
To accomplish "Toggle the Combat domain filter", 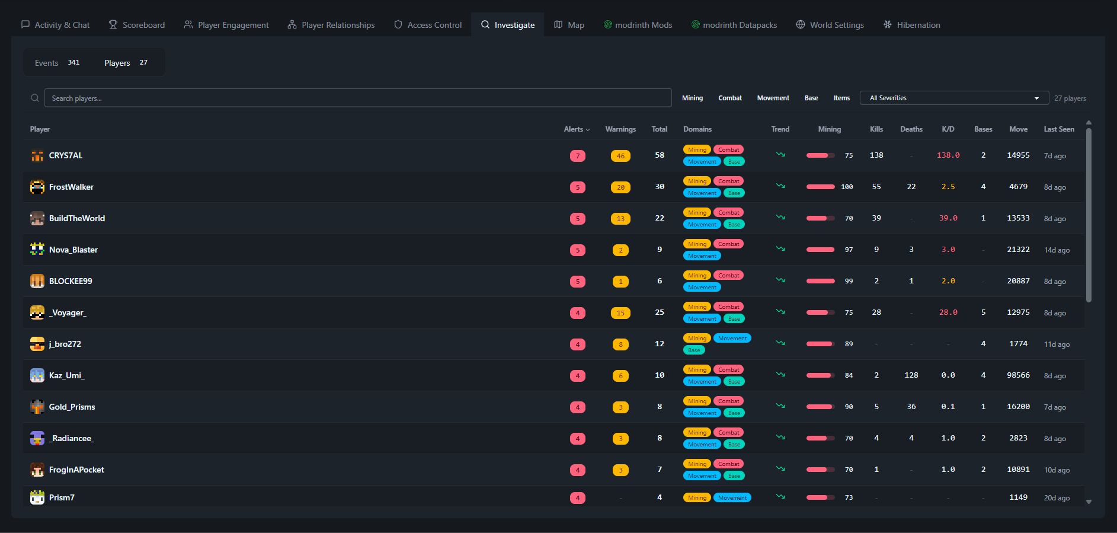I will pyautogui.click(x=730, y=98).
